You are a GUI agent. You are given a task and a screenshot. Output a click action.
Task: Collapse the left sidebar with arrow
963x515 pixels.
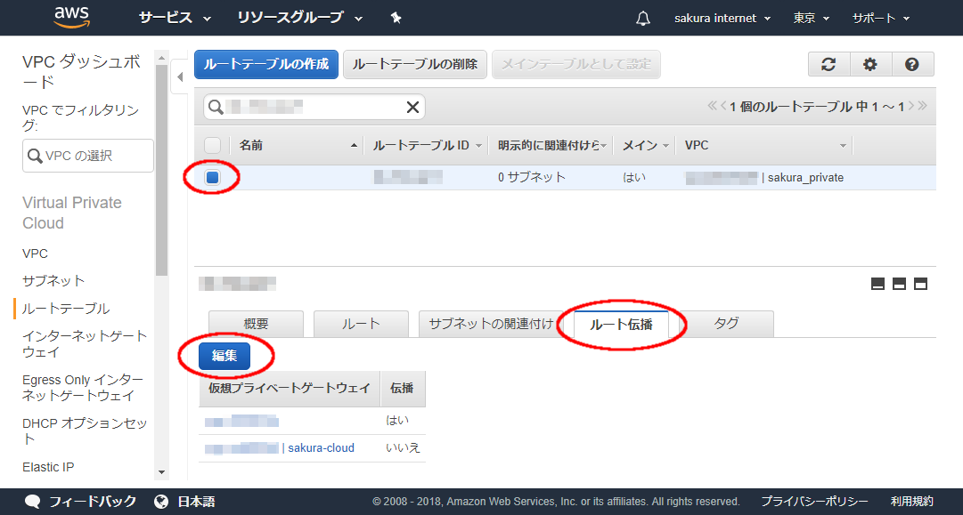click(x=181, y=77)
